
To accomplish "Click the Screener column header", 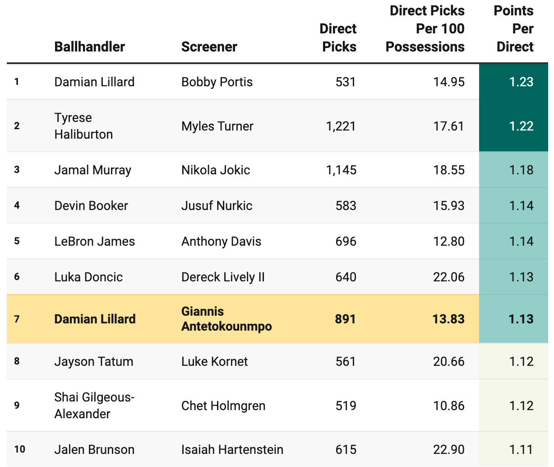I will [x=209, y=47].
